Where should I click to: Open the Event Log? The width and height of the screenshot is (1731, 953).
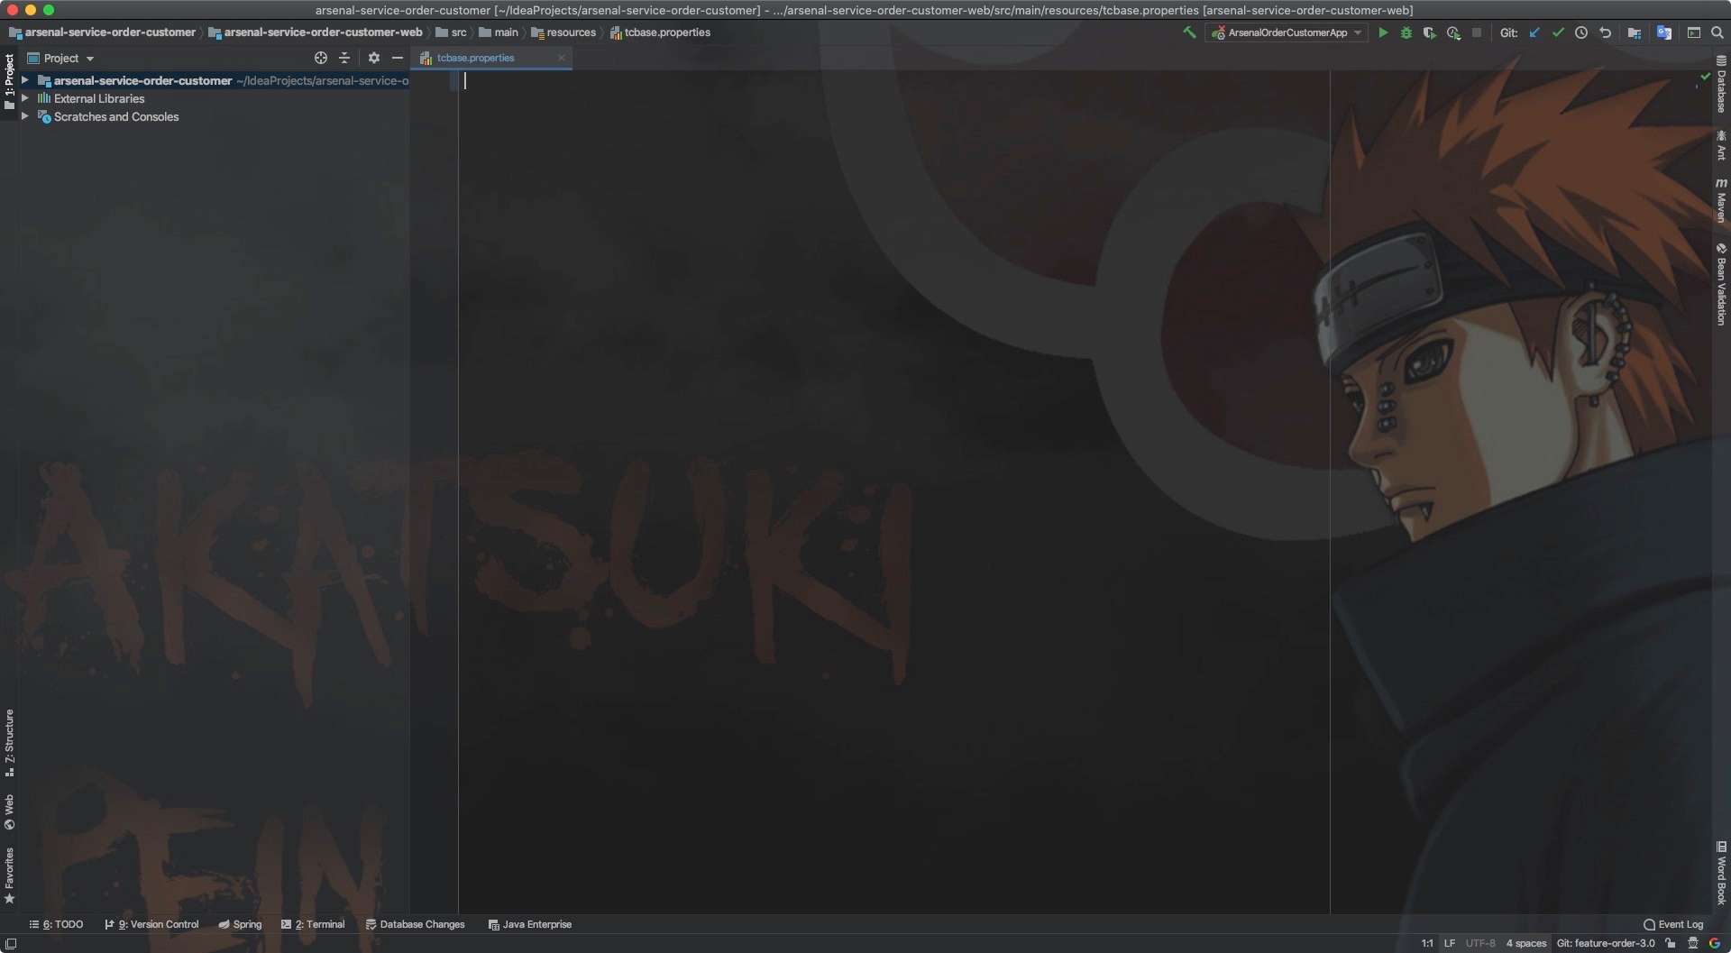tap(1673, 924)
